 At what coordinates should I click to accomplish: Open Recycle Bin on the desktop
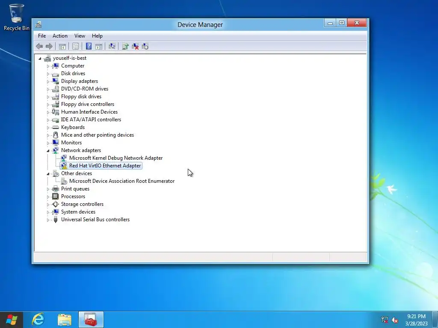coord(17,17)
